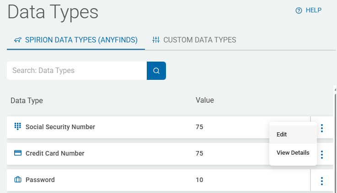
Task: Select the Password row label
Action: (40, 180)
